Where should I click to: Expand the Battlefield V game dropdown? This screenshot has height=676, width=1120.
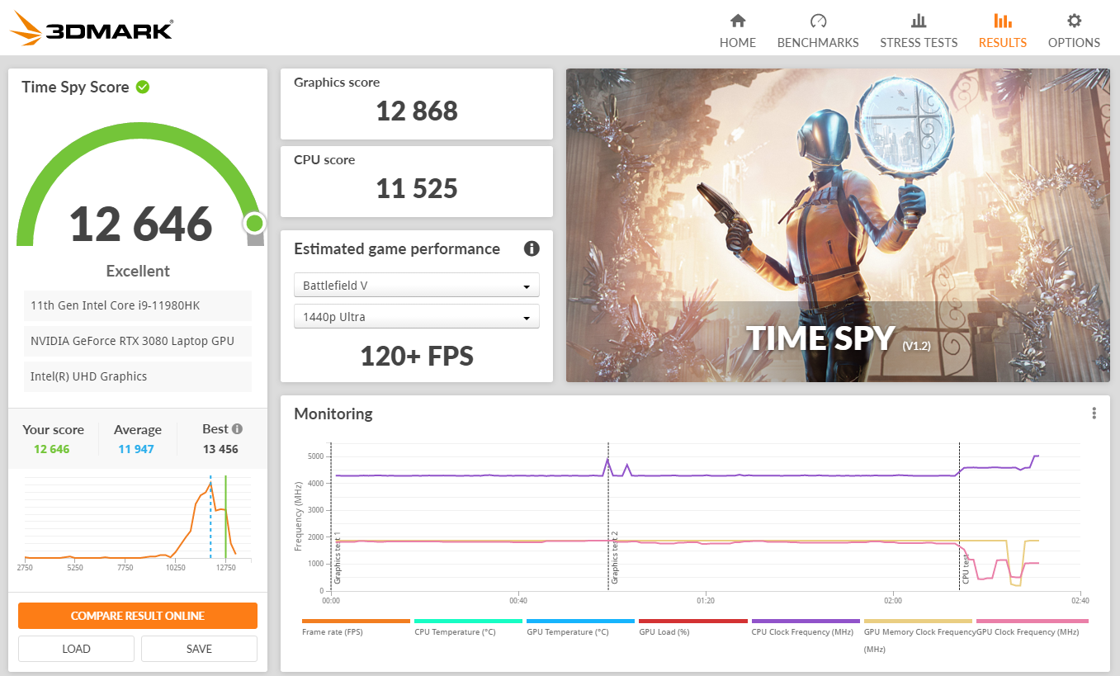[416, 286]
